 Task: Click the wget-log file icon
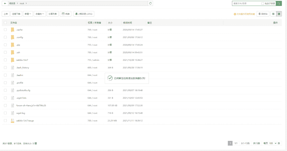12,113
